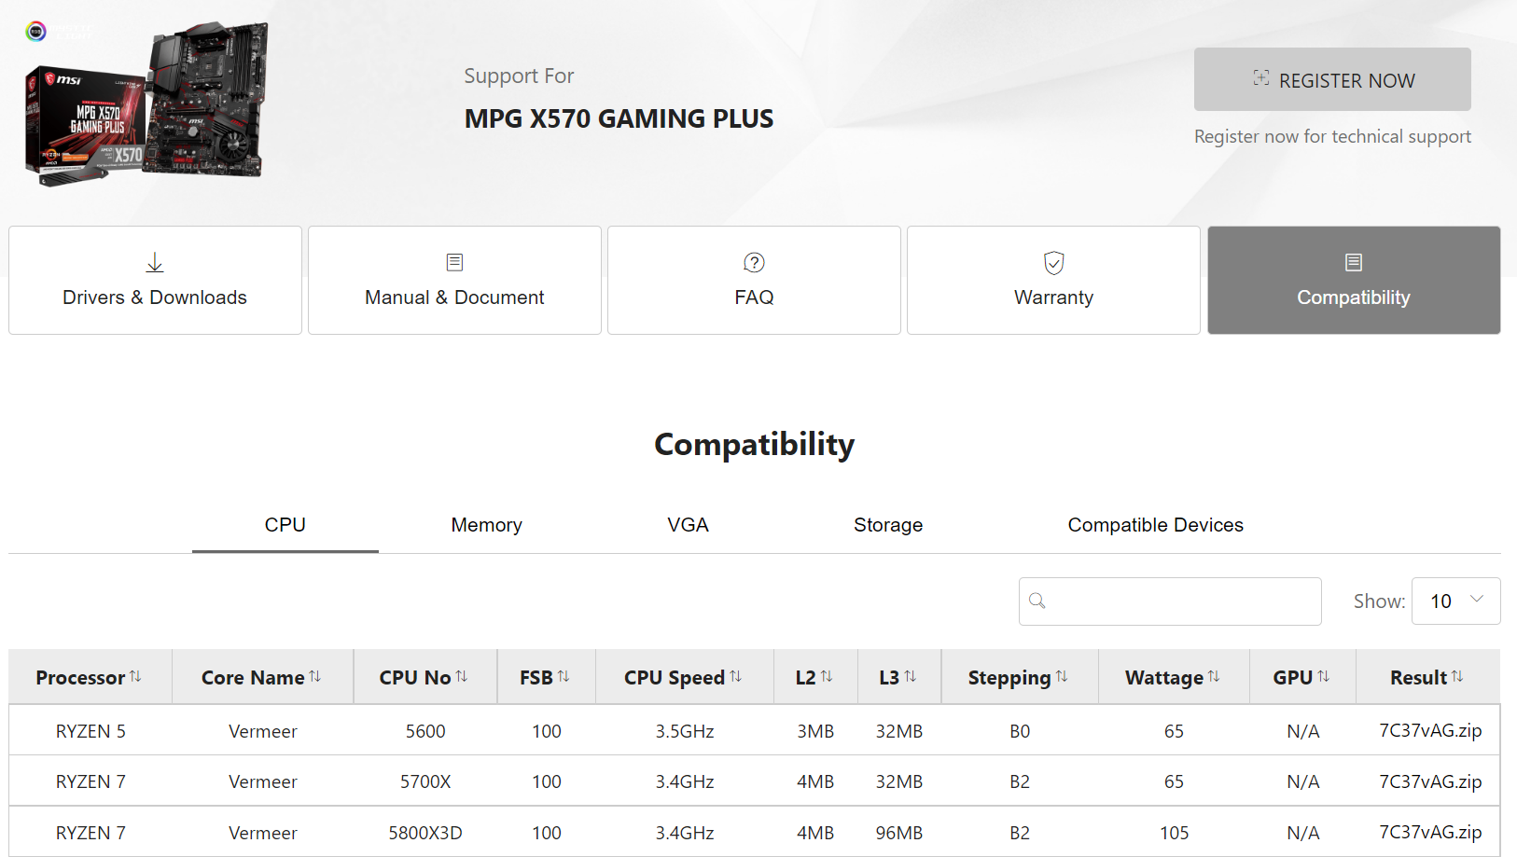Click the question mark FAQ icon
The image size is (1517, 857).
(754, 262)
